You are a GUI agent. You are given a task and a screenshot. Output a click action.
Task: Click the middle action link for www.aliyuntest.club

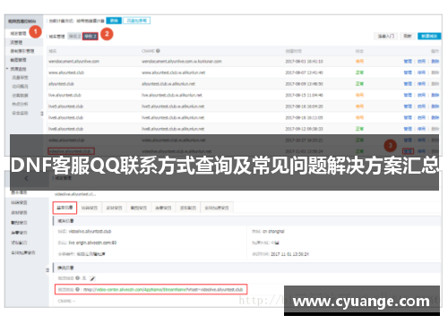[x=421, y=72]
